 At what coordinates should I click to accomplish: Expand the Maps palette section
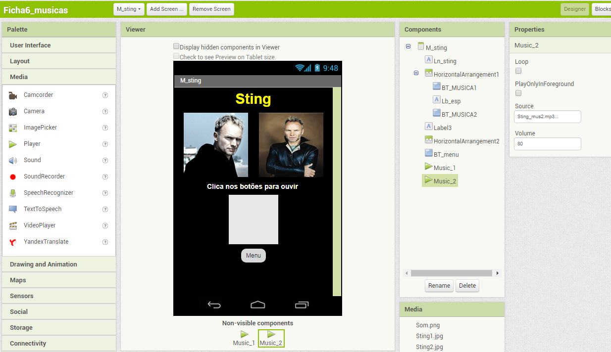tap(59, 280)
